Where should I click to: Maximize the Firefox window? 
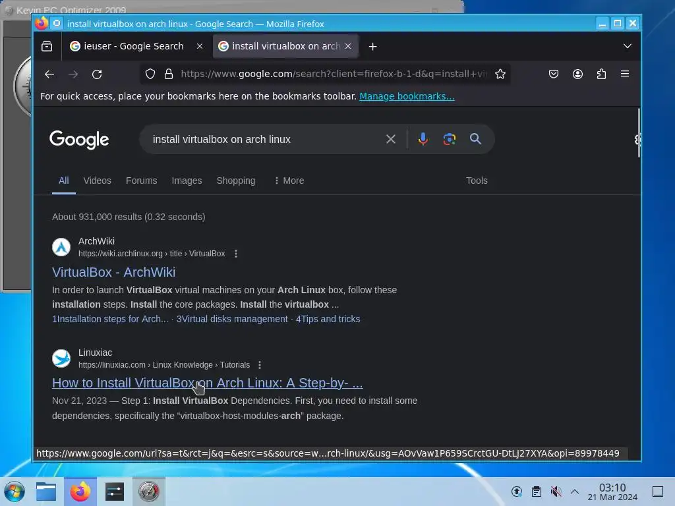[x=617, y=24]
